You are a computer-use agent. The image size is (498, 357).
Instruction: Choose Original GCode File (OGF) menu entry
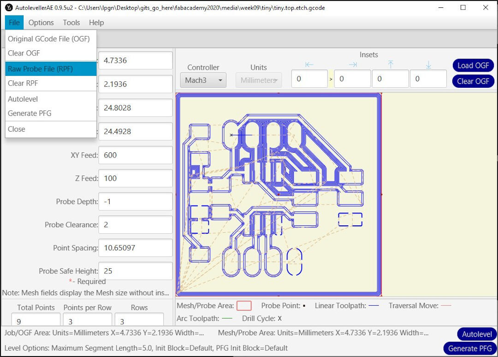coord(51,39)
